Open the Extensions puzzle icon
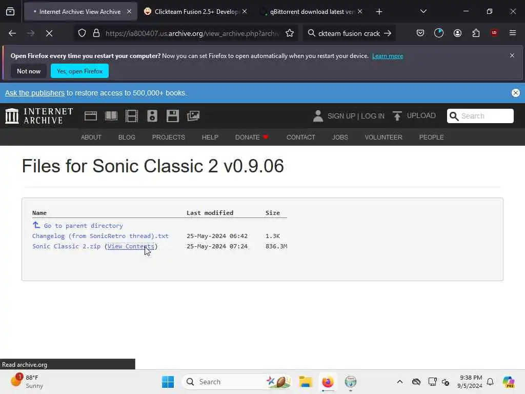 (x=476, y=33)
